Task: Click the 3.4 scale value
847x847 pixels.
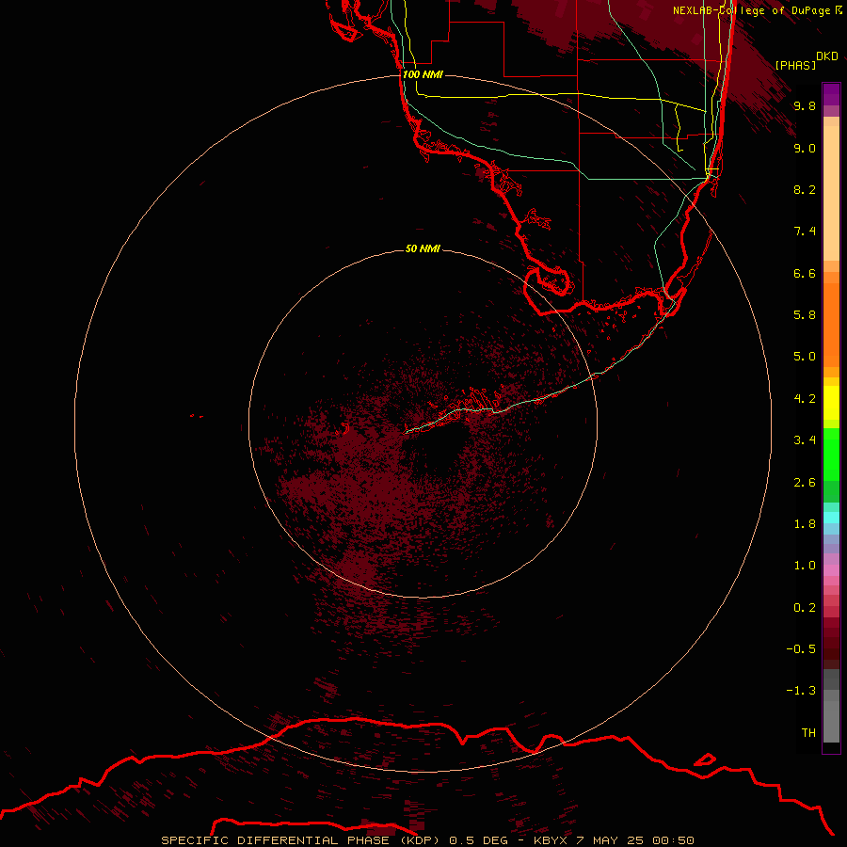Action: click(805, 440)
